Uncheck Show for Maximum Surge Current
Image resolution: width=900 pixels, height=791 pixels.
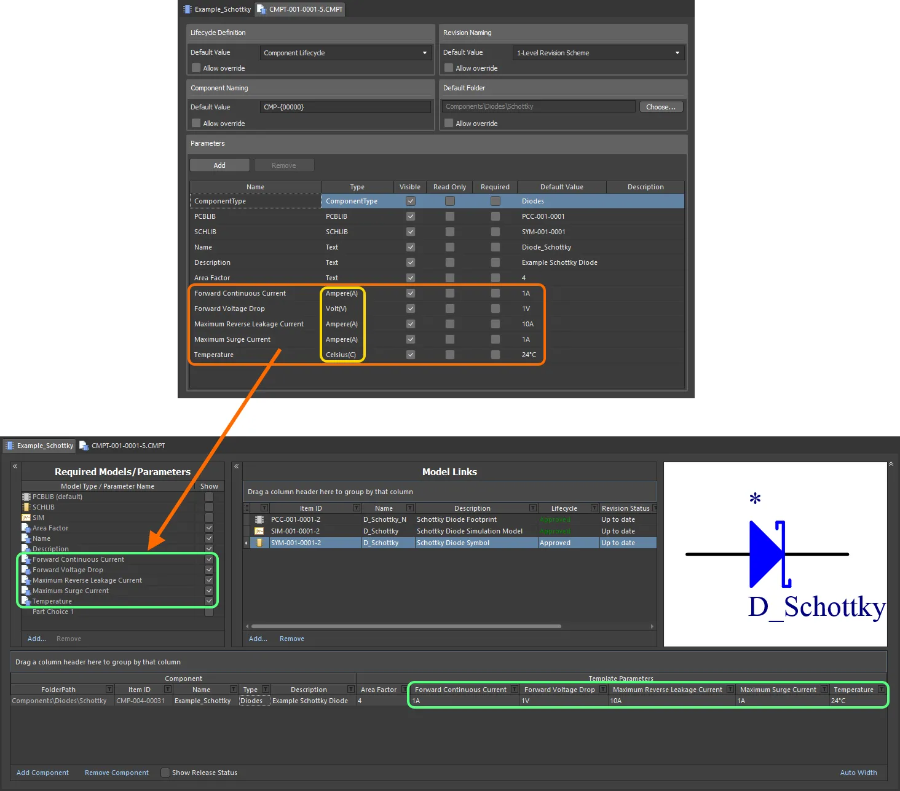[x=209, y=590]
